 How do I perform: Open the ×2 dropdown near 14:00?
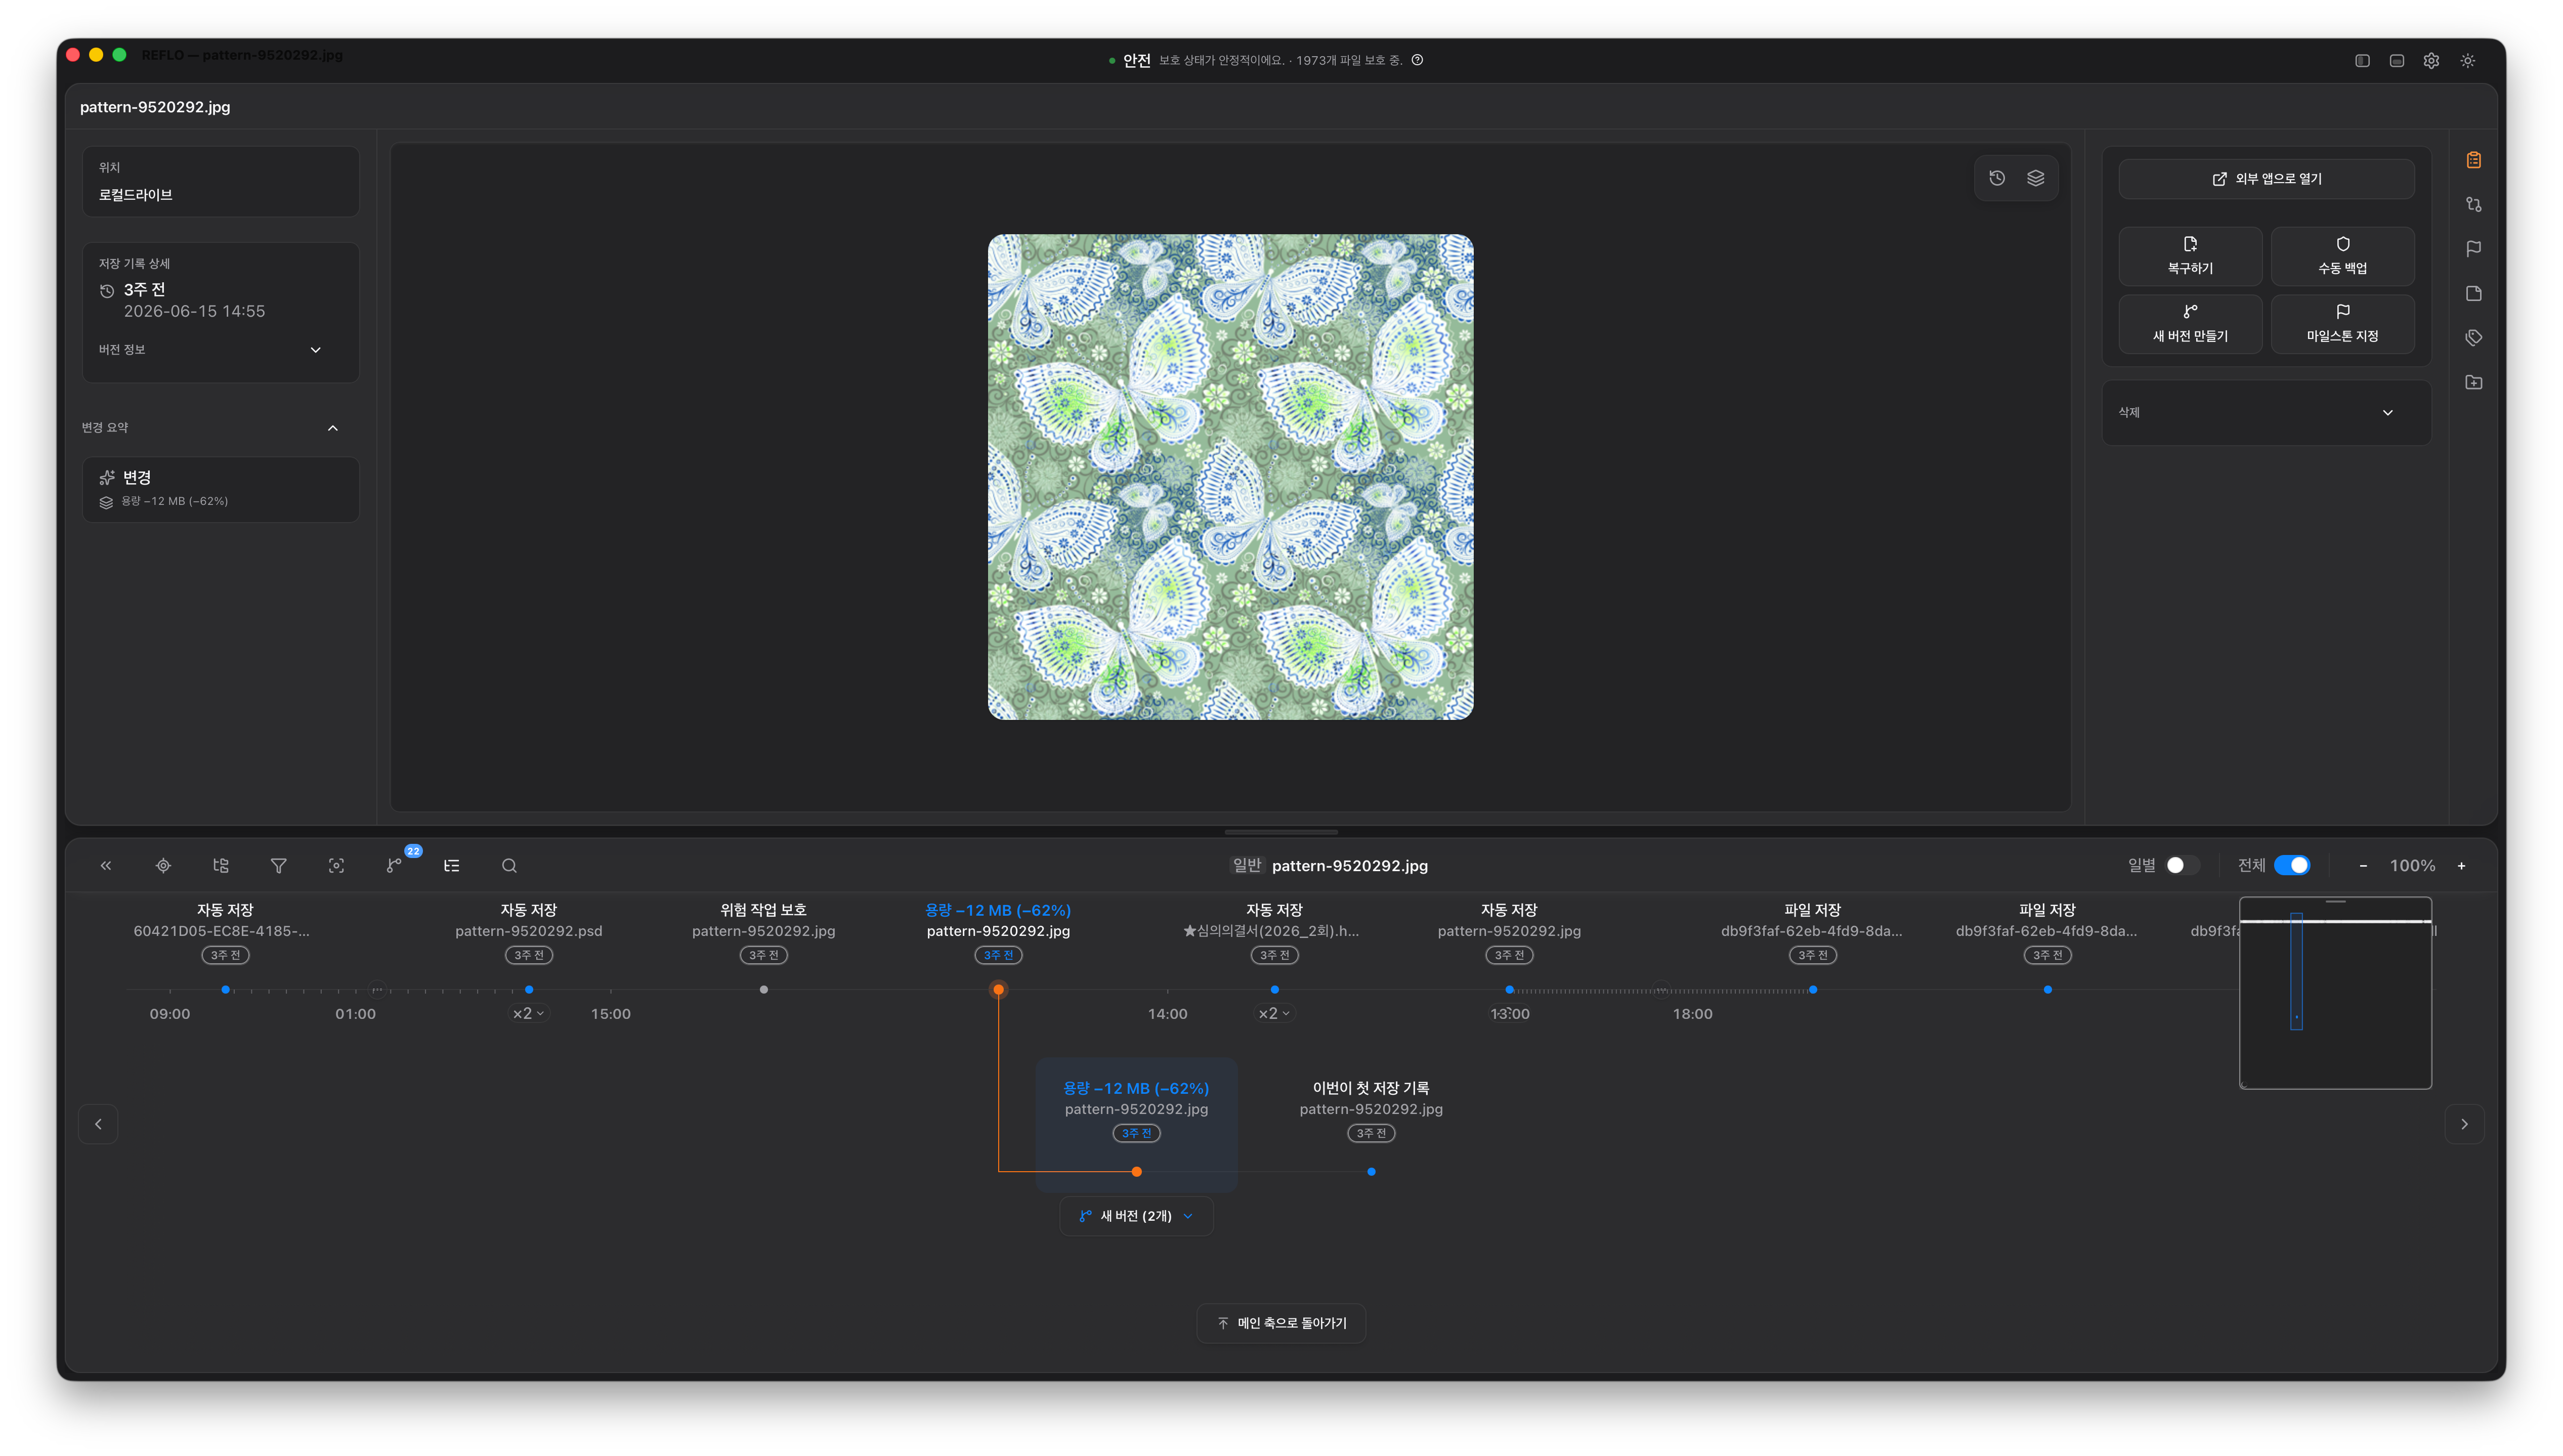[x=1273, y=1013]
